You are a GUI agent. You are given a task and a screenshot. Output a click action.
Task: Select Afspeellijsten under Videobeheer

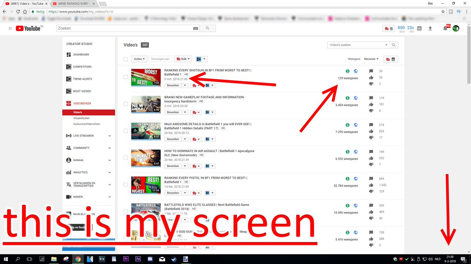point(81,118)
